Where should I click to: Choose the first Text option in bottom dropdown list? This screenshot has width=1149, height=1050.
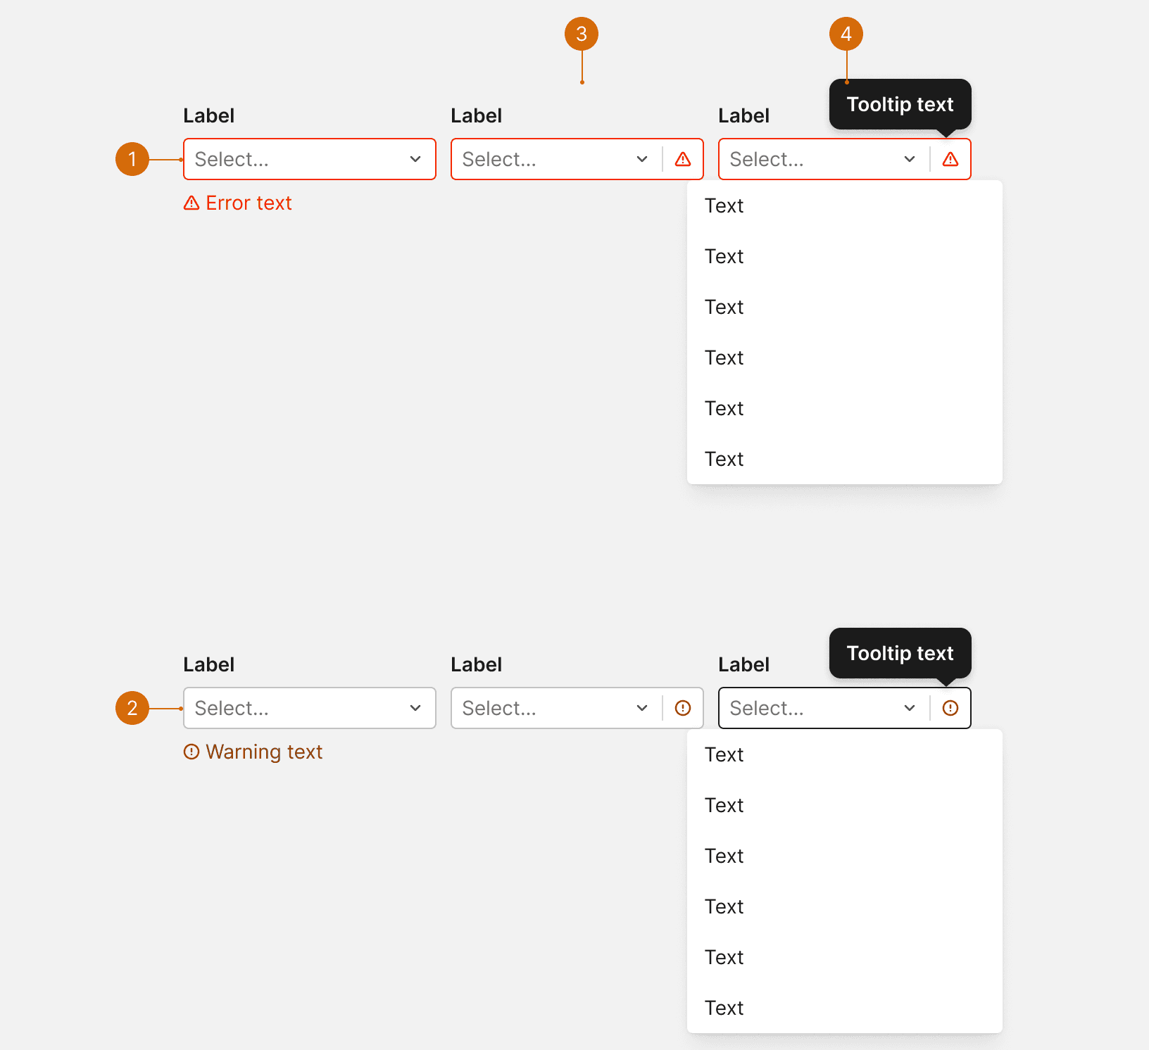[845, 754]
